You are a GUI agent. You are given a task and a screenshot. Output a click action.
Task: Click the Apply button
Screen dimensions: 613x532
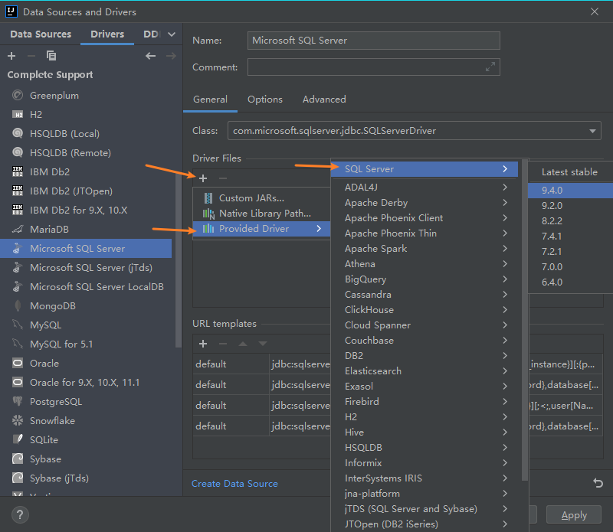574,514
